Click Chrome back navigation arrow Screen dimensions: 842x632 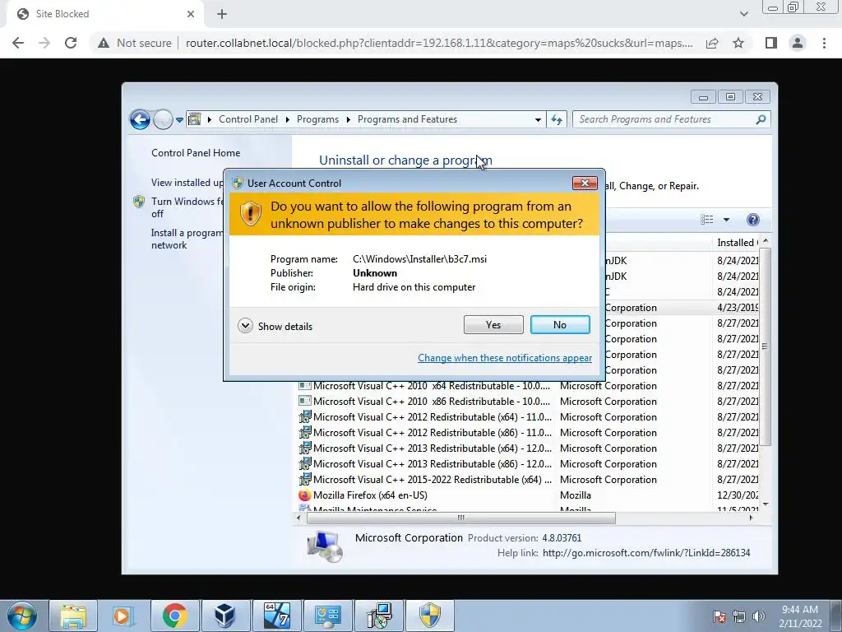click(18, 43)
